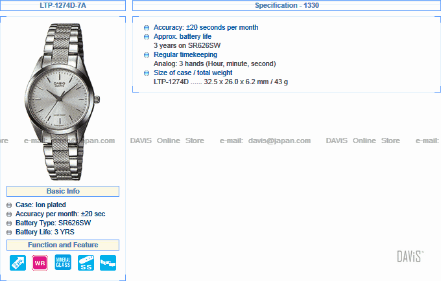The height and width of the screenshot is (281, 441).
Task: Click the Battery Life: 3 YRS text
Action: pyautogui.click(x=45, y=232)
